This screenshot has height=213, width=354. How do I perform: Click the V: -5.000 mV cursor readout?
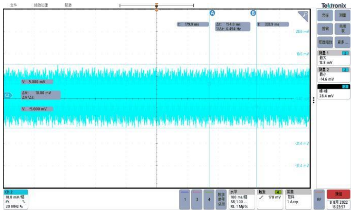(37, 109)
